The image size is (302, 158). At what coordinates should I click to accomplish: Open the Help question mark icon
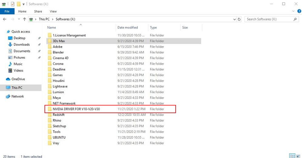point(299,11)
